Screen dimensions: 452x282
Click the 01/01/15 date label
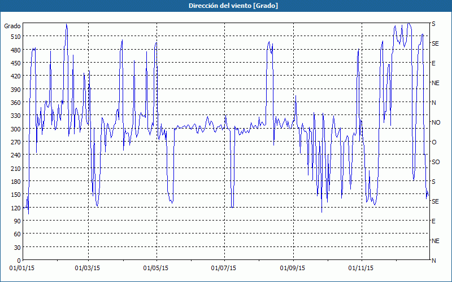coord(22,268)
